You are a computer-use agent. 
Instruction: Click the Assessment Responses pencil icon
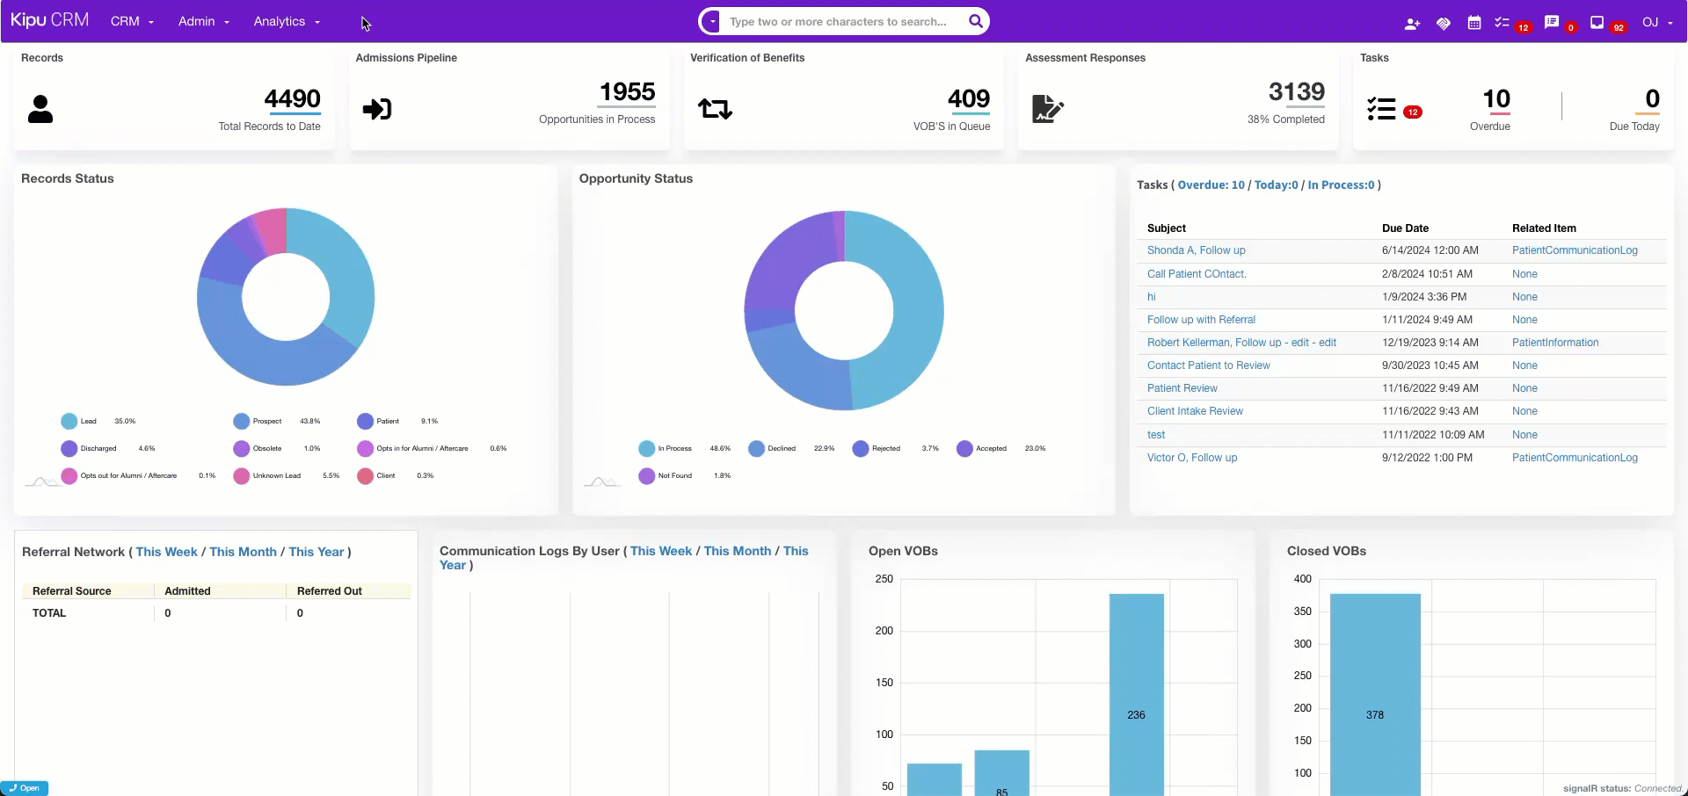[x=1047, y=109]
